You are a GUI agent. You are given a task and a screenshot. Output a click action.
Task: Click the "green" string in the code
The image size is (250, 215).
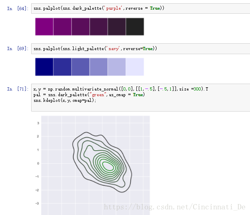[x=98, y=95]
